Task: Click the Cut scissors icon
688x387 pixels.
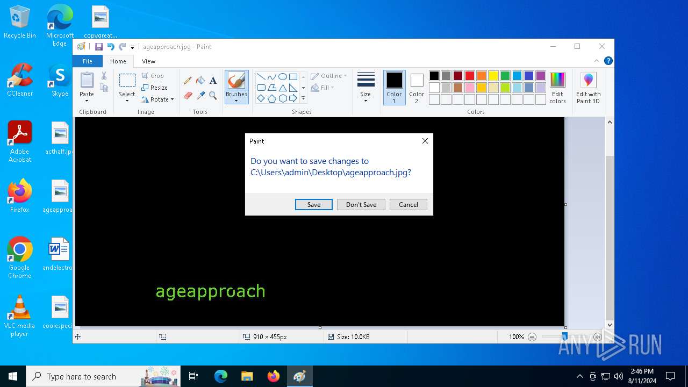Action: click(104, 76)
